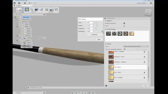Click the Save icon
The height and width of the screenshot is (94, 168).
click(25, 3)
